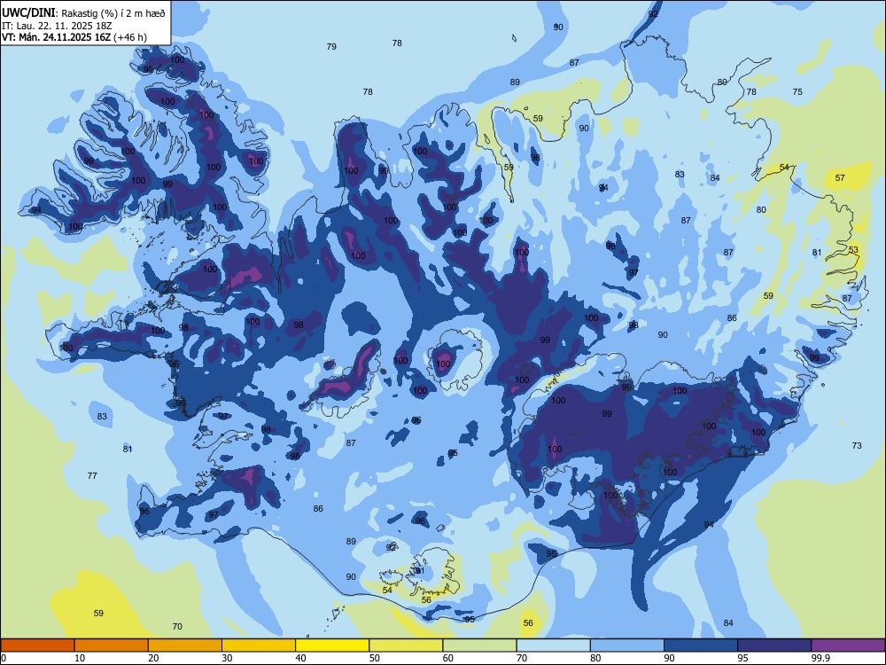This screenshot has width=886, height=665.
Task: Click the pale yellow 50–60 legend band
Action: click(406, 645)
